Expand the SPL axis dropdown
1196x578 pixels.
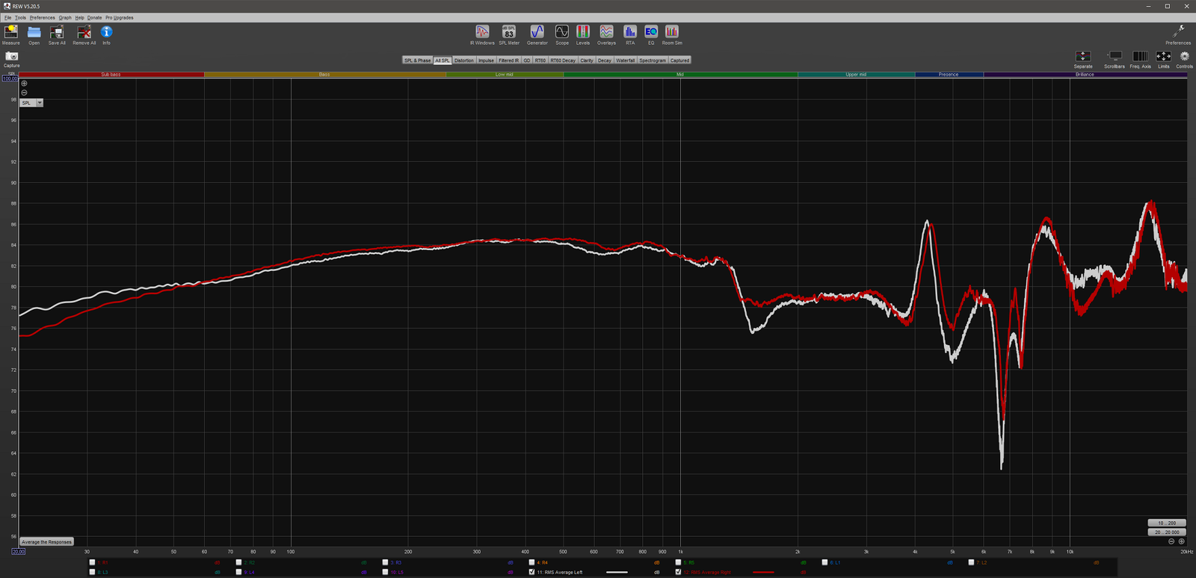tap(40, 103)
